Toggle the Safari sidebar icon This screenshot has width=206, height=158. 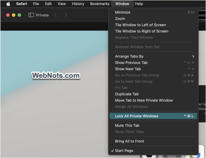31,15
